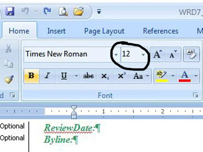Click the Cut scissors icon

point(8,49)
